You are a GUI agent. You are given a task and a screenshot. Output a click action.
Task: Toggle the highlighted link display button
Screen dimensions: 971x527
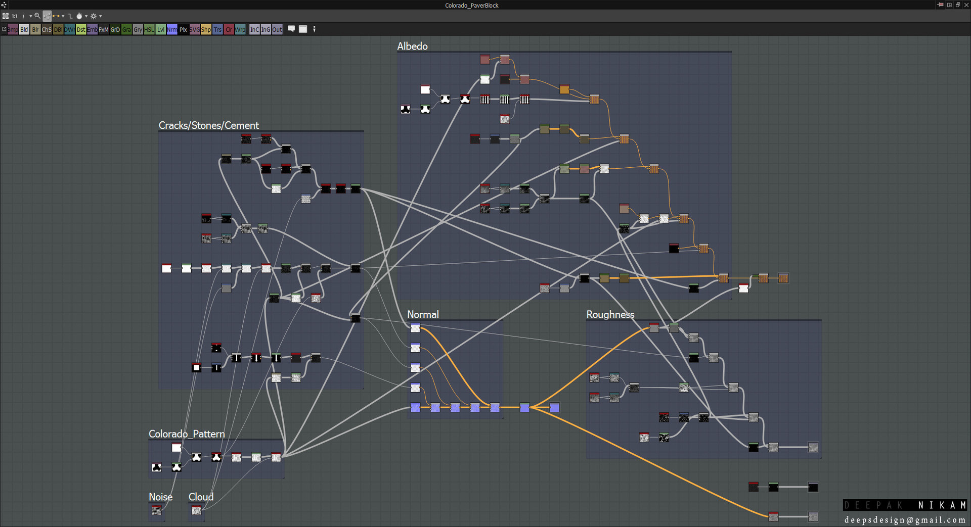(x=47, y=16)
